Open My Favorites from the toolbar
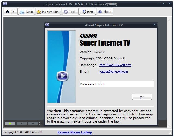 48,12
